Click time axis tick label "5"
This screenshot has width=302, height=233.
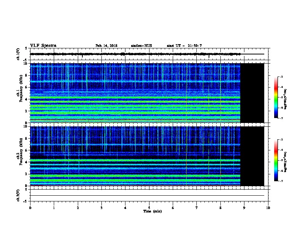tap(149, 207)
